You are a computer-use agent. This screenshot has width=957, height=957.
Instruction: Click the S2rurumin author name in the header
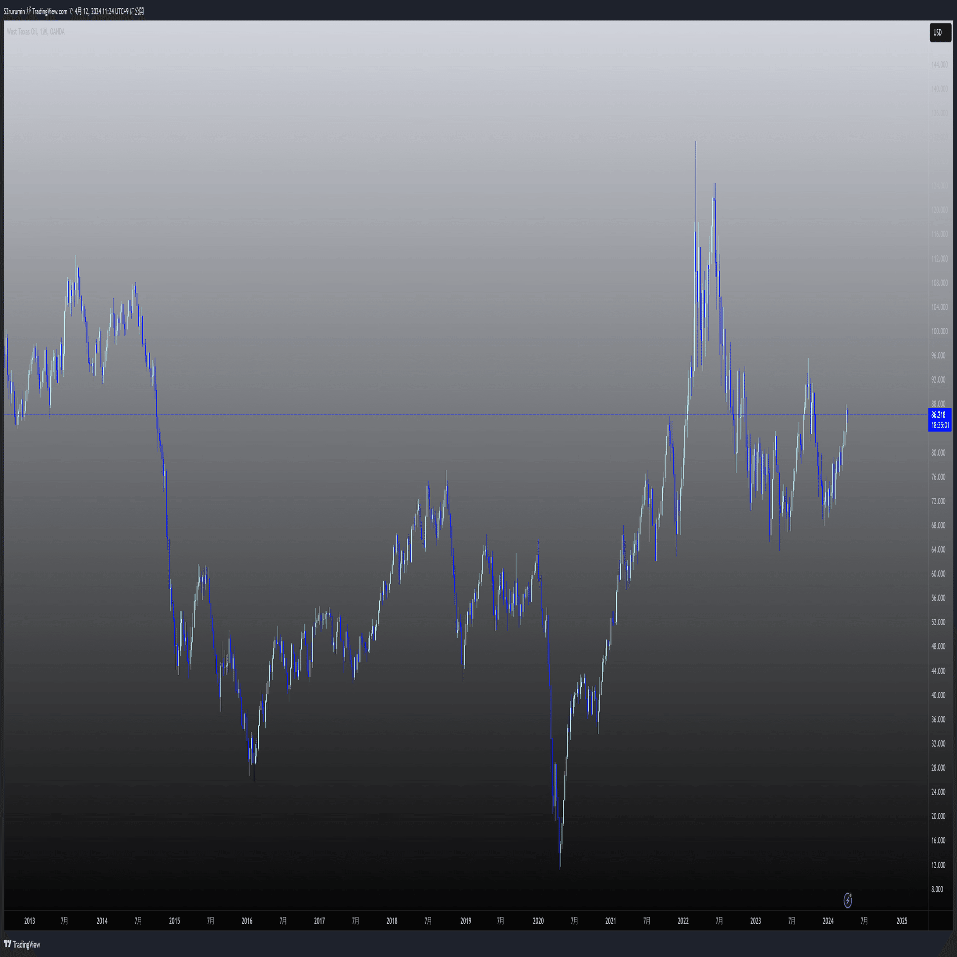click(x=14, y=11)
